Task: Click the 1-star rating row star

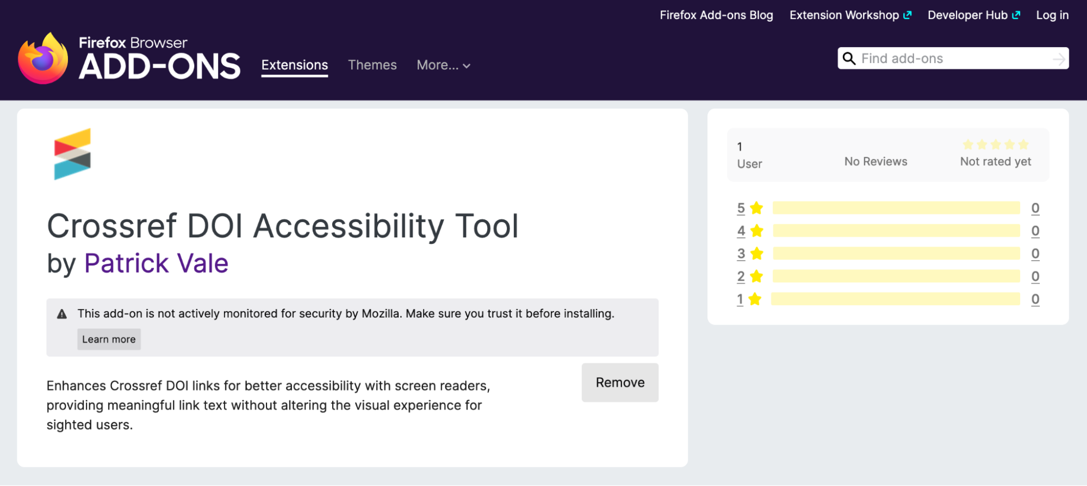Action: point(755,299)
